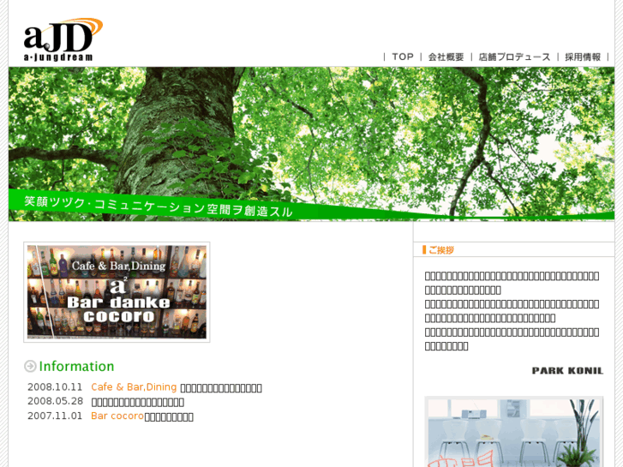The image size is (623, 467).
Task: Follow the Bar cocoro news link
Action: [117, 416]
